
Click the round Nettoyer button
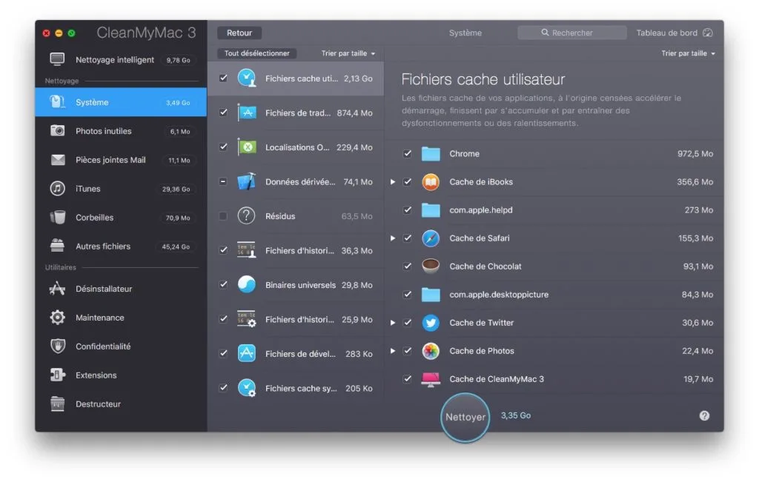click(x=465, y=417)
